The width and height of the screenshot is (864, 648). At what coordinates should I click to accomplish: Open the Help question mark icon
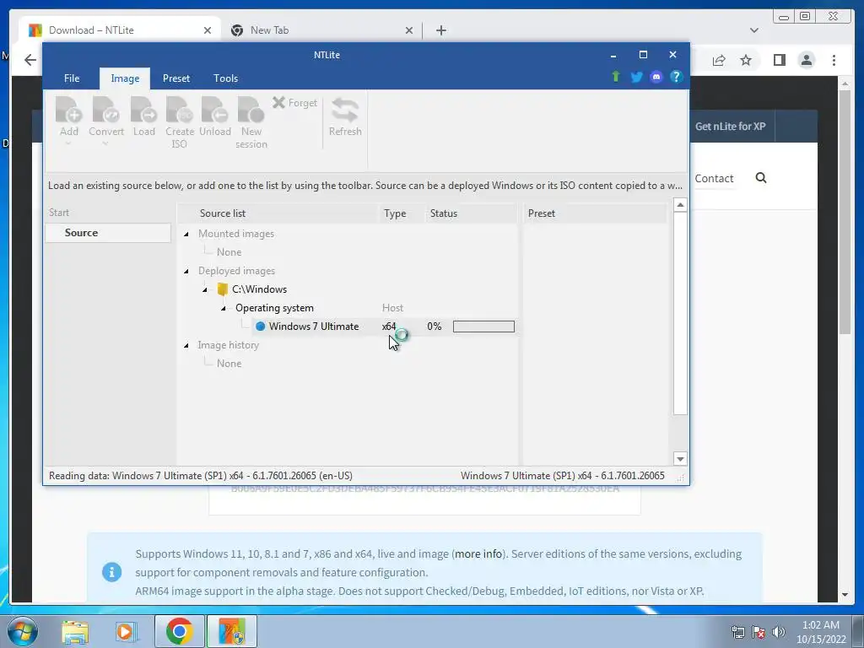[676, 77]
